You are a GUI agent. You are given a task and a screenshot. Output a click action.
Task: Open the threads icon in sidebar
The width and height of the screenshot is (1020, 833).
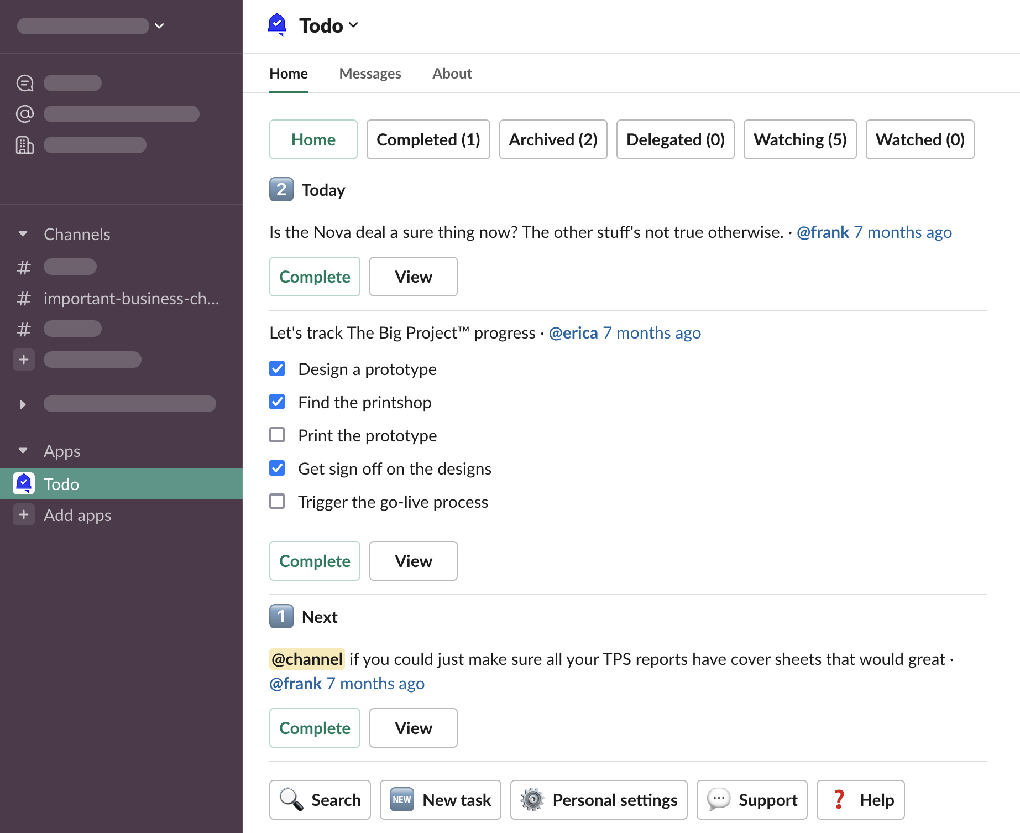(25, 83)
